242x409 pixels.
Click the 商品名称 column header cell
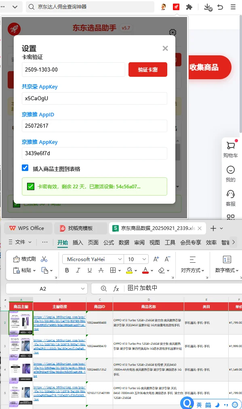pyautogui.click(x=148, y=306)
